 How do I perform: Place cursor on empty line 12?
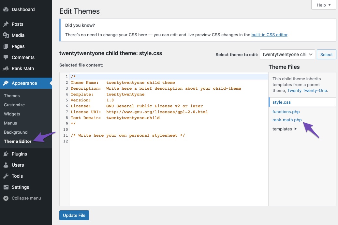tap(169, 141)
